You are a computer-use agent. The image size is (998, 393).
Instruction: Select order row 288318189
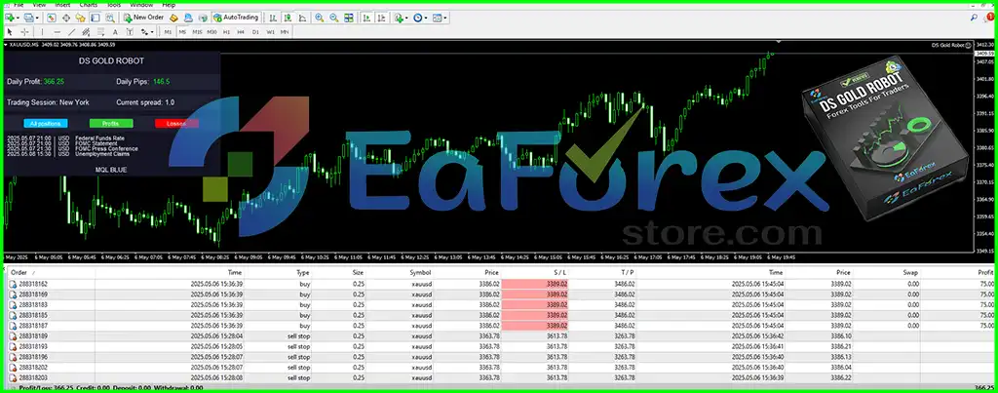(501, 335)
